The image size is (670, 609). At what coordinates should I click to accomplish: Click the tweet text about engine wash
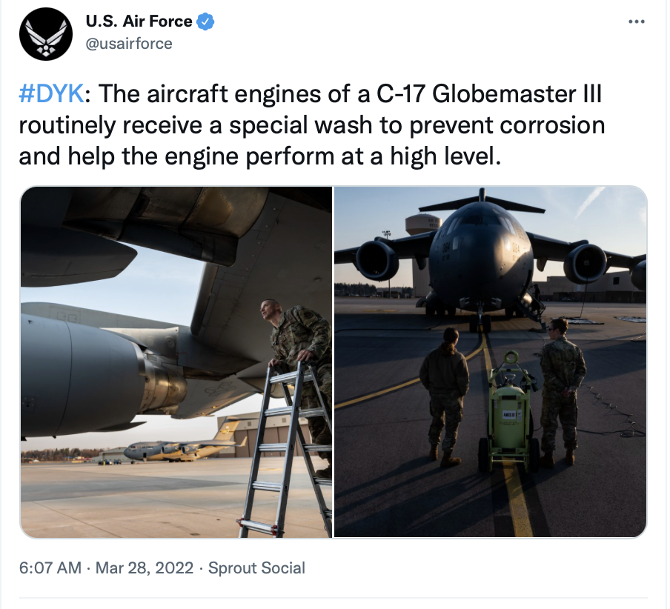point(312,124)
